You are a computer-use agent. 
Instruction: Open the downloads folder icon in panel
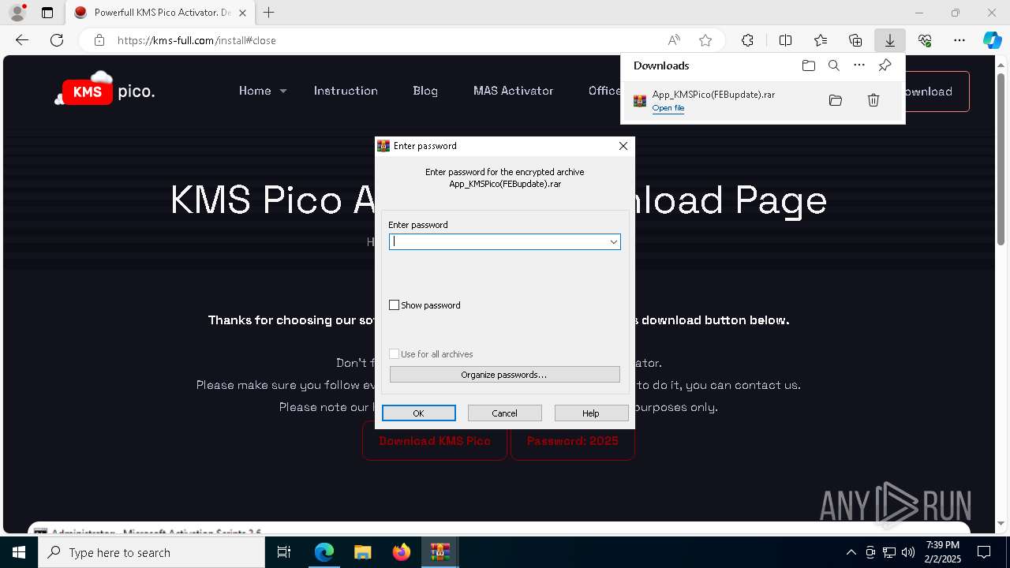(x=808, y=65)
